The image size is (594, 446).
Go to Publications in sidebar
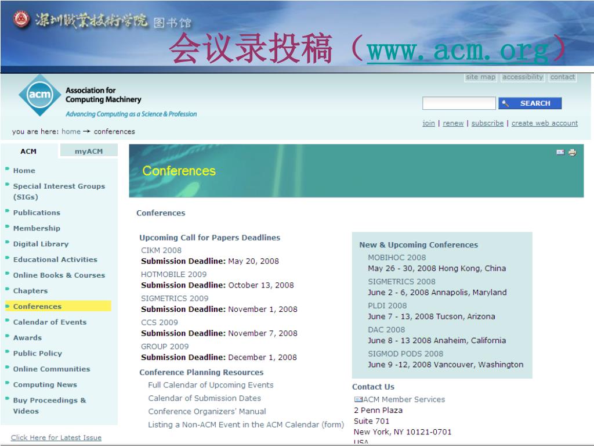coord(37,213)
